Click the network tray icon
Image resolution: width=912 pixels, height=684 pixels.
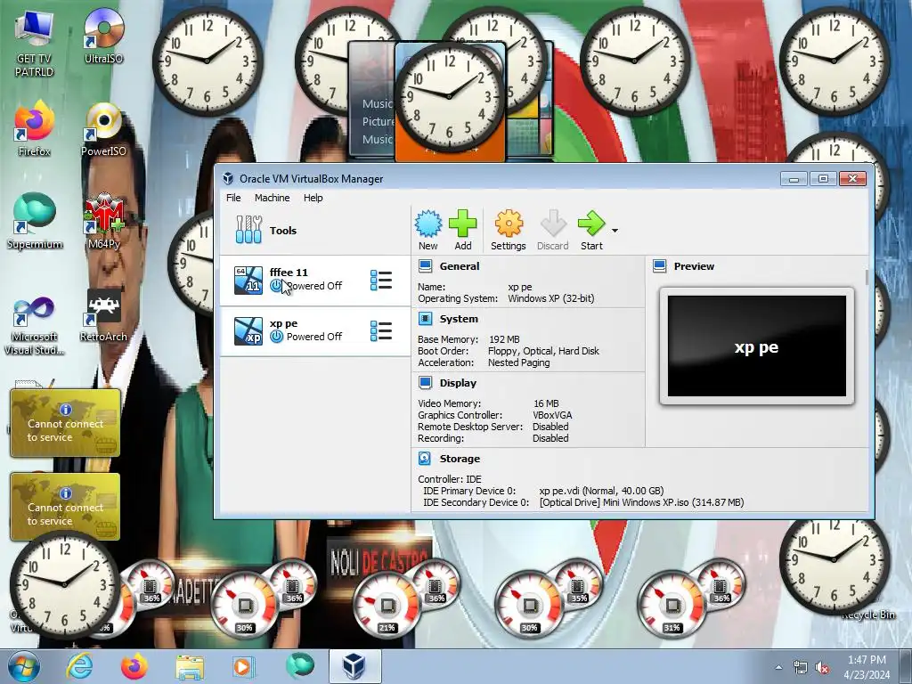[801, 668]
